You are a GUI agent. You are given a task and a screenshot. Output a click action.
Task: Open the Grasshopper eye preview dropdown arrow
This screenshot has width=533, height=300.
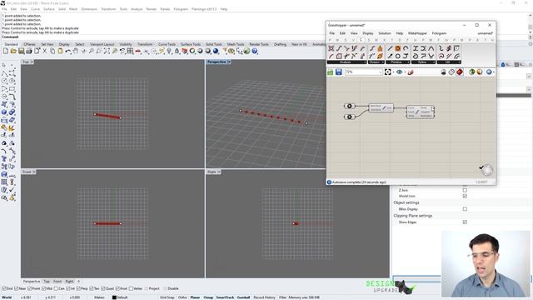tap(406, 72)
